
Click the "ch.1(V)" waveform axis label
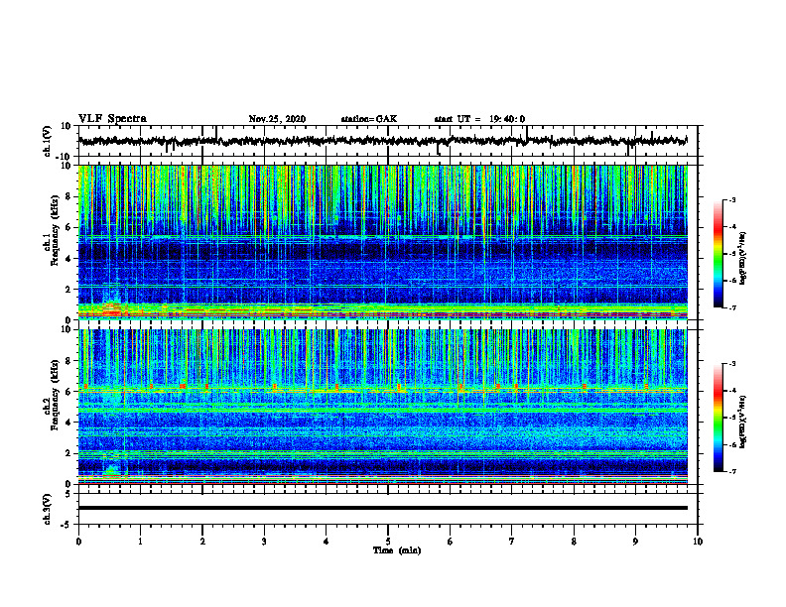coord(48,141)
